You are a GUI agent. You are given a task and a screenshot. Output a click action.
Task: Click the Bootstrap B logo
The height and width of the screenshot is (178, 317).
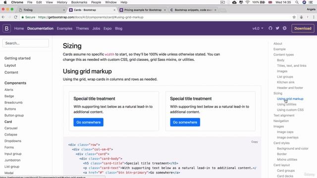point(6,29)
